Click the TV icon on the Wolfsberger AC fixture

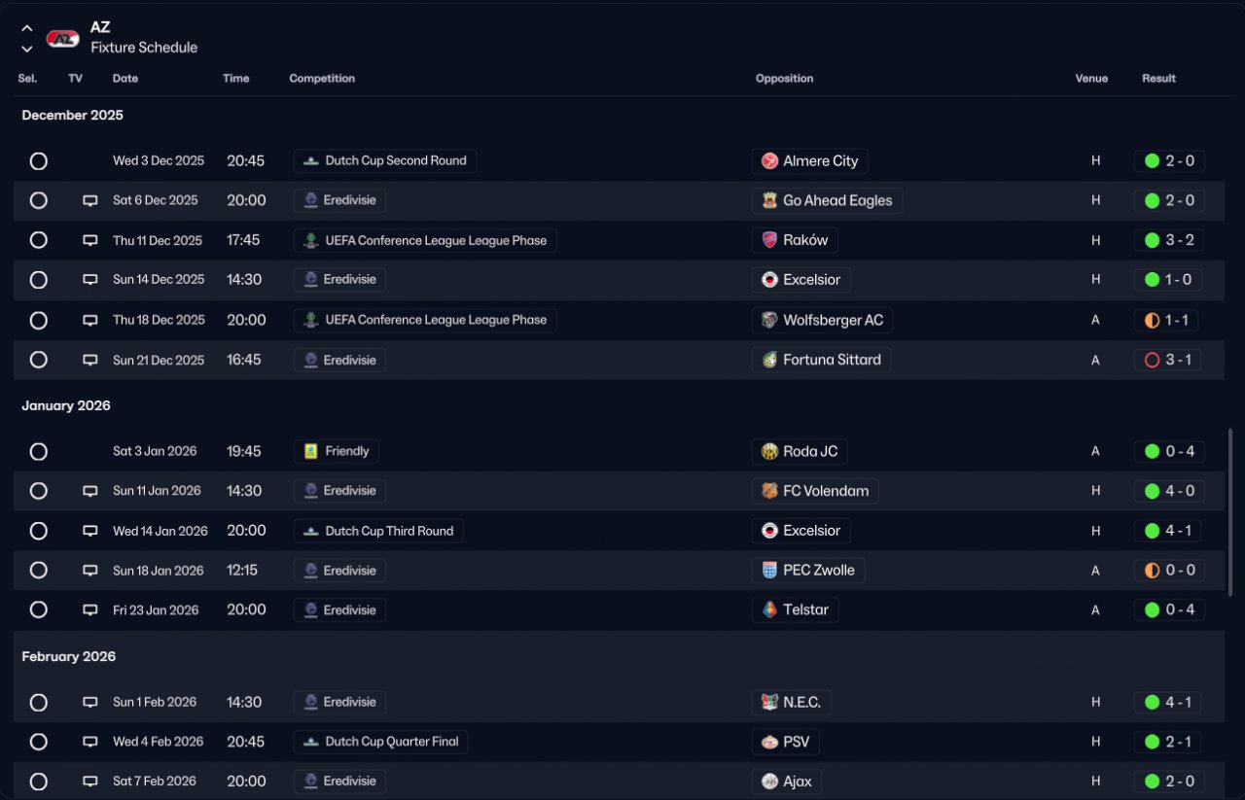click(x=90, y=320)
